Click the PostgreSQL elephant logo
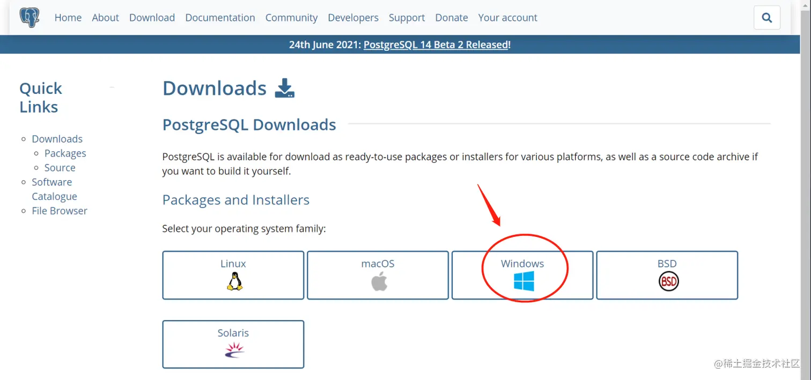Image resolution: width=811 pixels, height=380 pixels. [30, 18]
